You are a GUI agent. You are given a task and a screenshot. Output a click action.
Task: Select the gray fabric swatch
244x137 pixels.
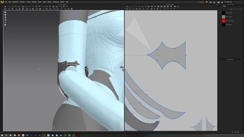224,17
